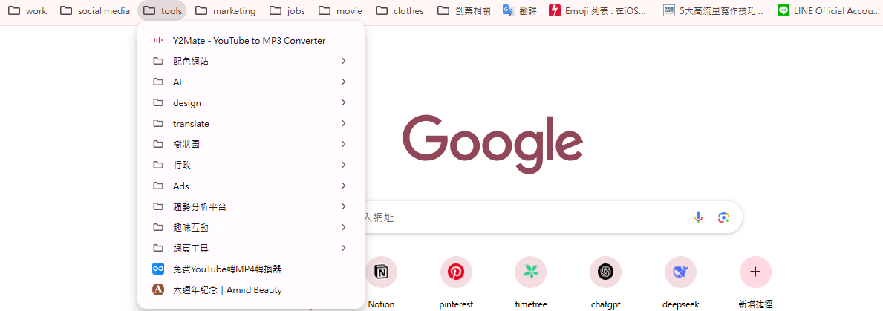Open the 翻譯 Google Translate bookmark

pos(520,10)
